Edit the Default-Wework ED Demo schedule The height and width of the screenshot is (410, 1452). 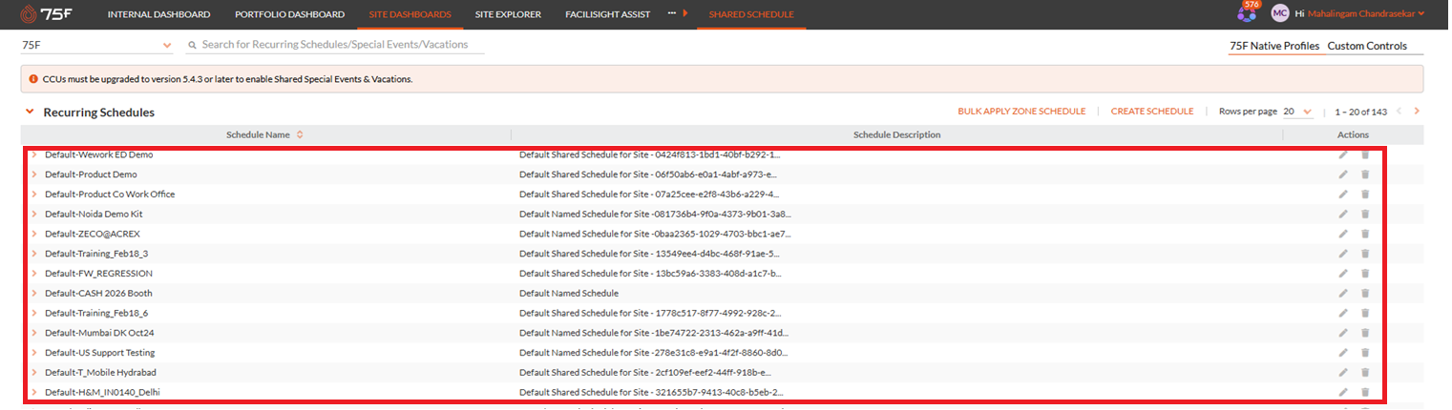1343,154
